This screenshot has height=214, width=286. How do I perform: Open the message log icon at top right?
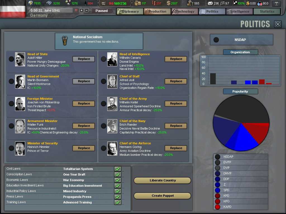coord(277,3)
